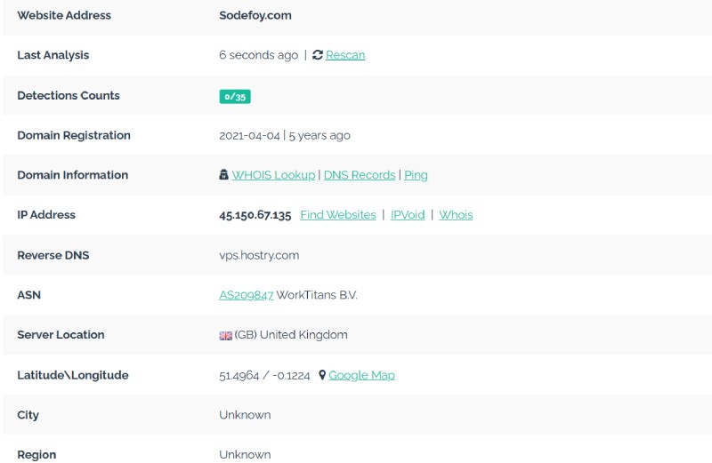The width and height of the screenshot is (712, 463).
Task: Follow the IPVoid link
Action: click(408, 215)
